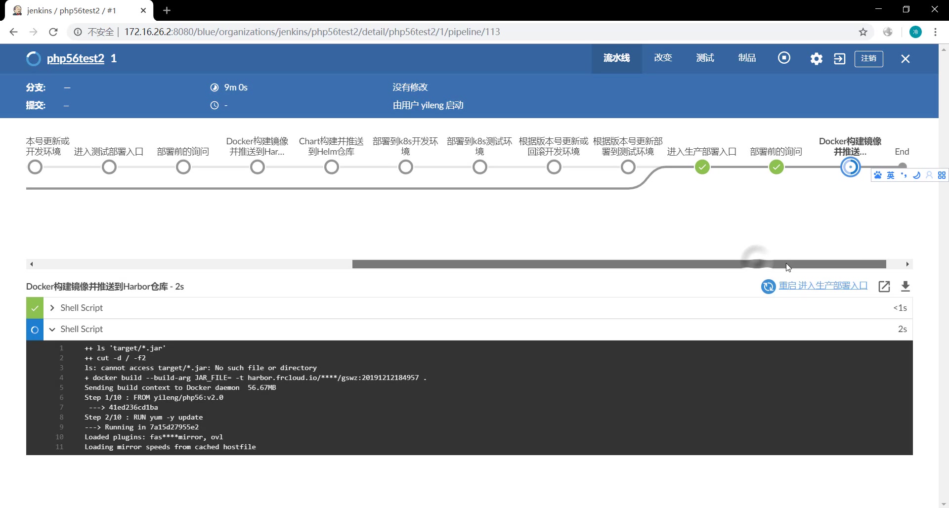Image resolution: width=949 pixels, height=508 pixels.
Task: Toggle IME language with the 英 icon
Action: coord(890,175)
